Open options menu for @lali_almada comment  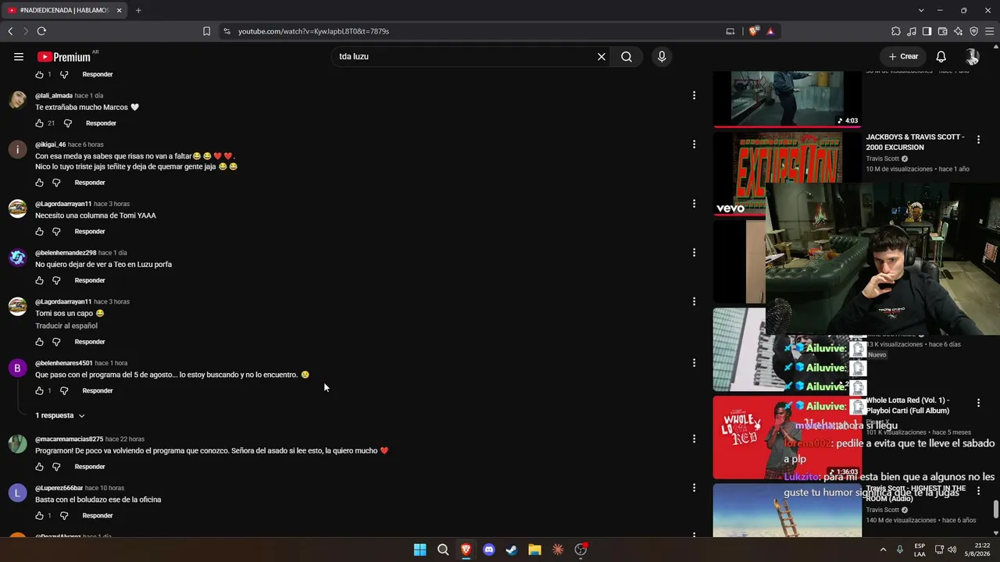click(694, 95)
